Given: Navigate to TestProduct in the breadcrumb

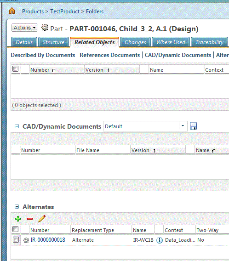Looking at the screenshot, I should tap(65, 11).
